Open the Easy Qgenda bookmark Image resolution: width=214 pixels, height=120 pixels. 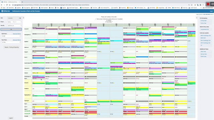26,8
